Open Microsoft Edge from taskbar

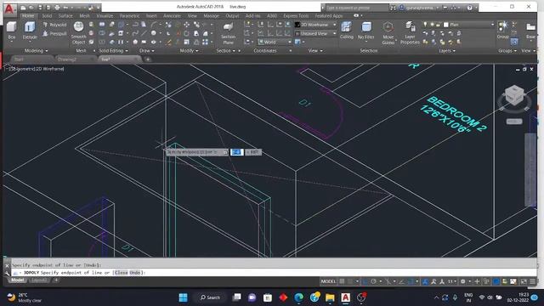coord(298,297)
